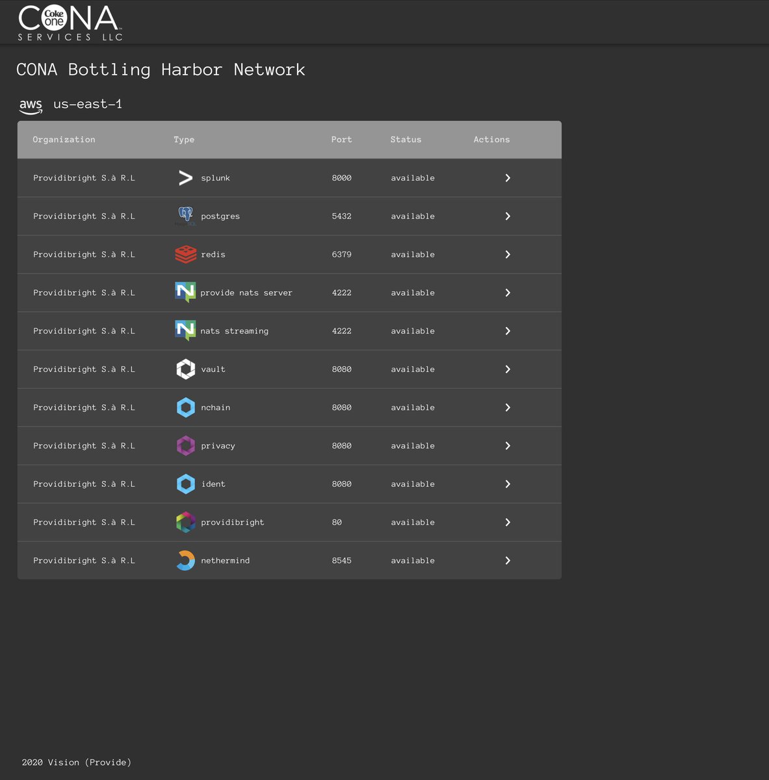This screenshot has height=780, width=769.
Task: Click port 8545 in the nethermind row
Action: [x=341, y=561]
